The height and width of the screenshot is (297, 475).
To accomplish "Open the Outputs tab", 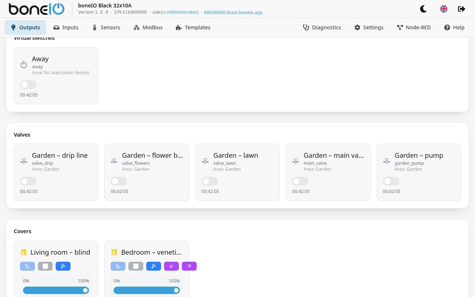I will (x=25, y=27).
